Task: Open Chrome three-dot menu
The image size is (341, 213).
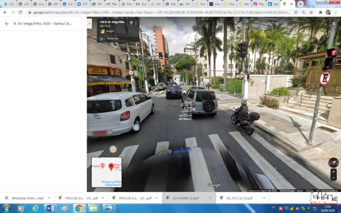Action: (336, 13)
